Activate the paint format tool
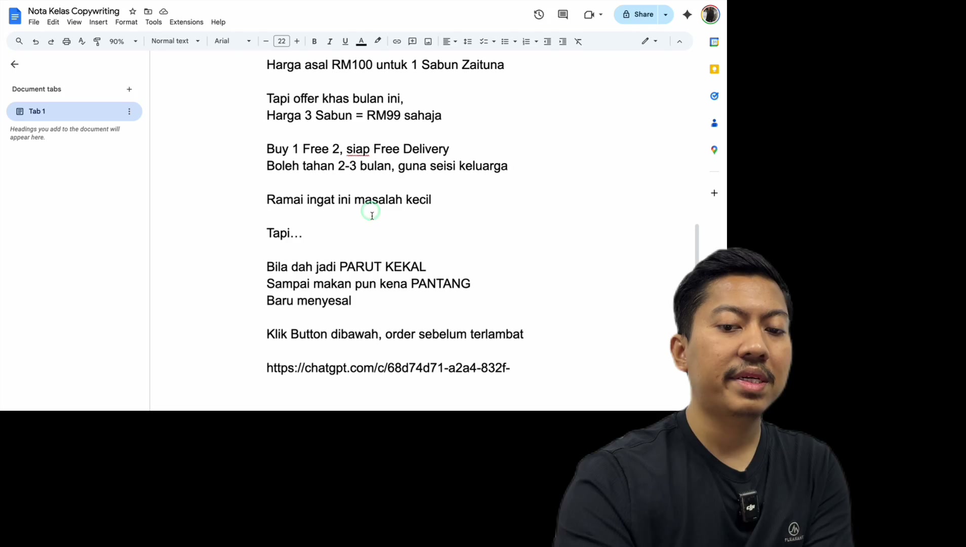 tap(97, 42)
